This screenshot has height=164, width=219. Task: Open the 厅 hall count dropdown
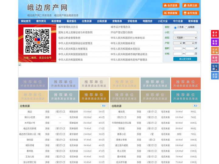[x=190, y=43]
